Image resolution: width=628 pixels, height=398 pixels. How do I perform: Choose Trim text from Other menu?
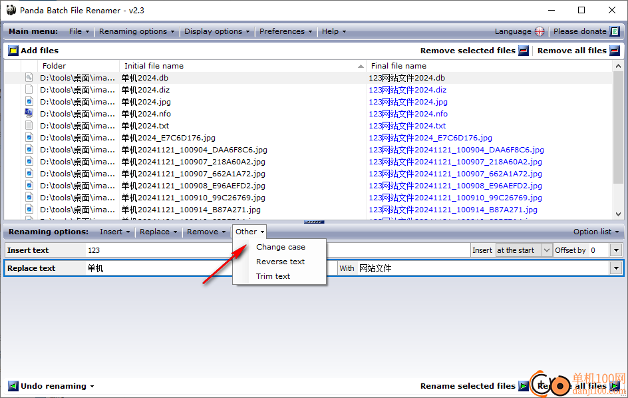273,276
